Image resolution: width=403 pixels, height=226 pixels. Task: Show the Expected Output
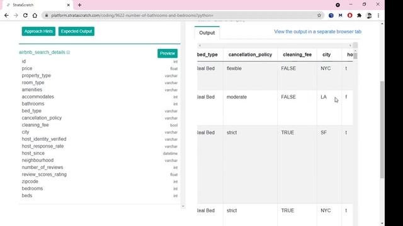coord(76,31)
